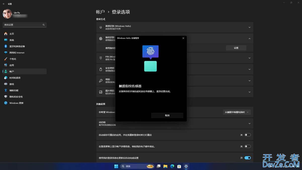302x170 pixels.
Task: Click the fingerprint icon in 指纹识别 row
Action: coord(101,39)
